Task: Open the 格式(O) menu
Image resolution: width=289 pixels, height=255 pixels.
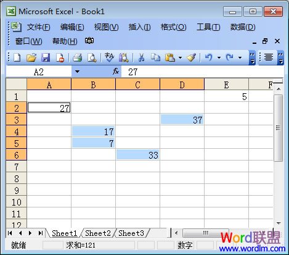Action: pyautogui.click(x=174, y=27)
